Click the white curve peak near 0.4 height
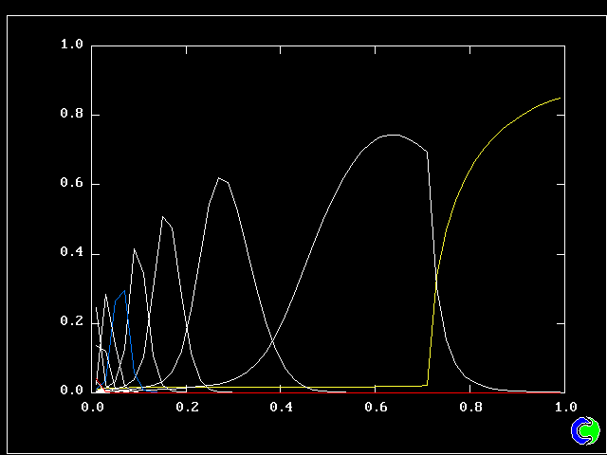The height and width of the screenshot is (455, 607). coord(135,248)
